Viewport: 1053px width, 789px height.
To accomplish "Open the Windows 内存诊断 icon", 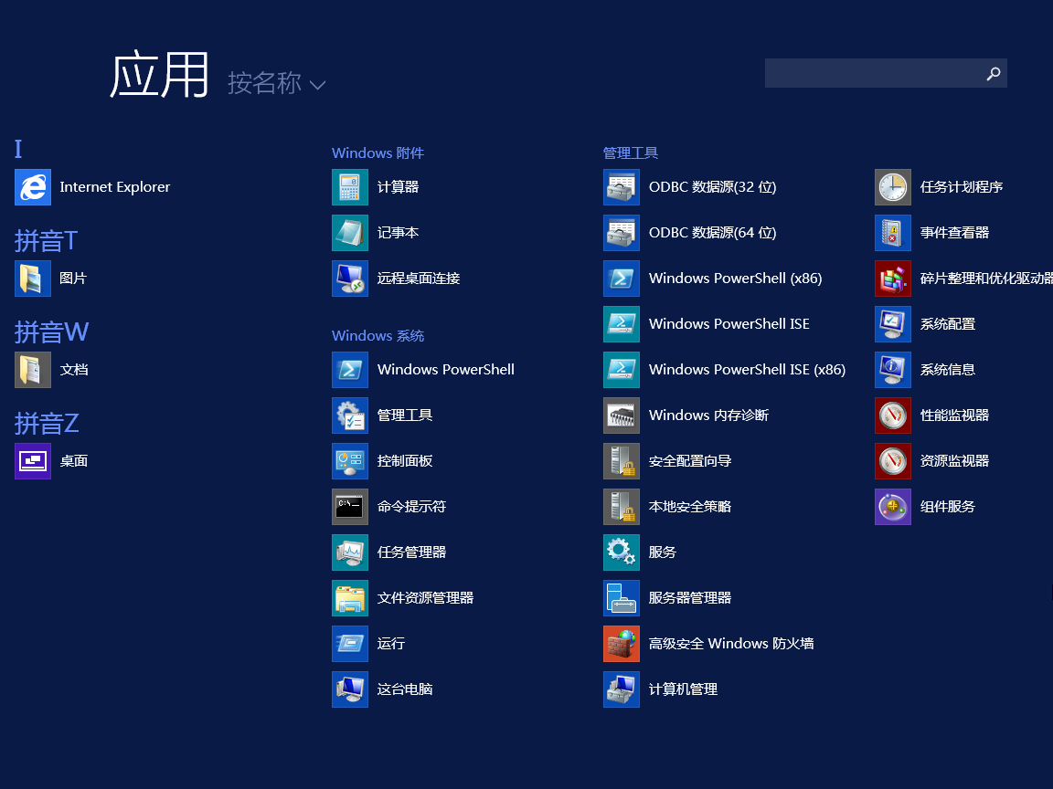I will [x=622, y=416].
